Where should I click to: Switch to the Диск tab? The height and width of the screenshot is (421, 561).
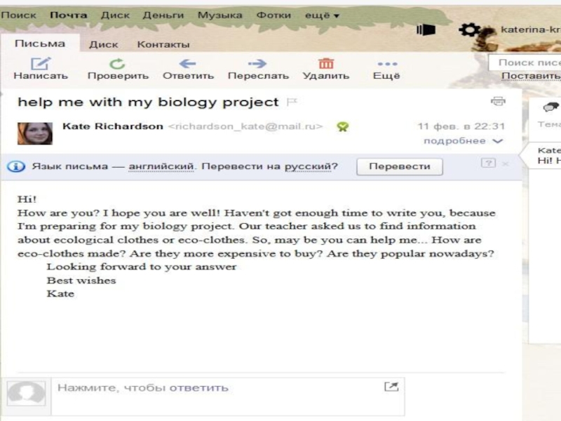103,44
